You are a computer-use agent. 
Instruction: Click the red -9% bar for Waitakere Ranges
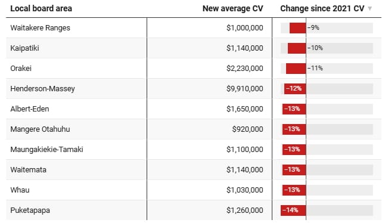click(297, 28)
